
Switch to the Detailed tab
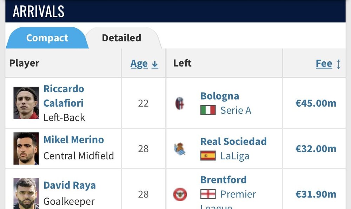point(121,38)
